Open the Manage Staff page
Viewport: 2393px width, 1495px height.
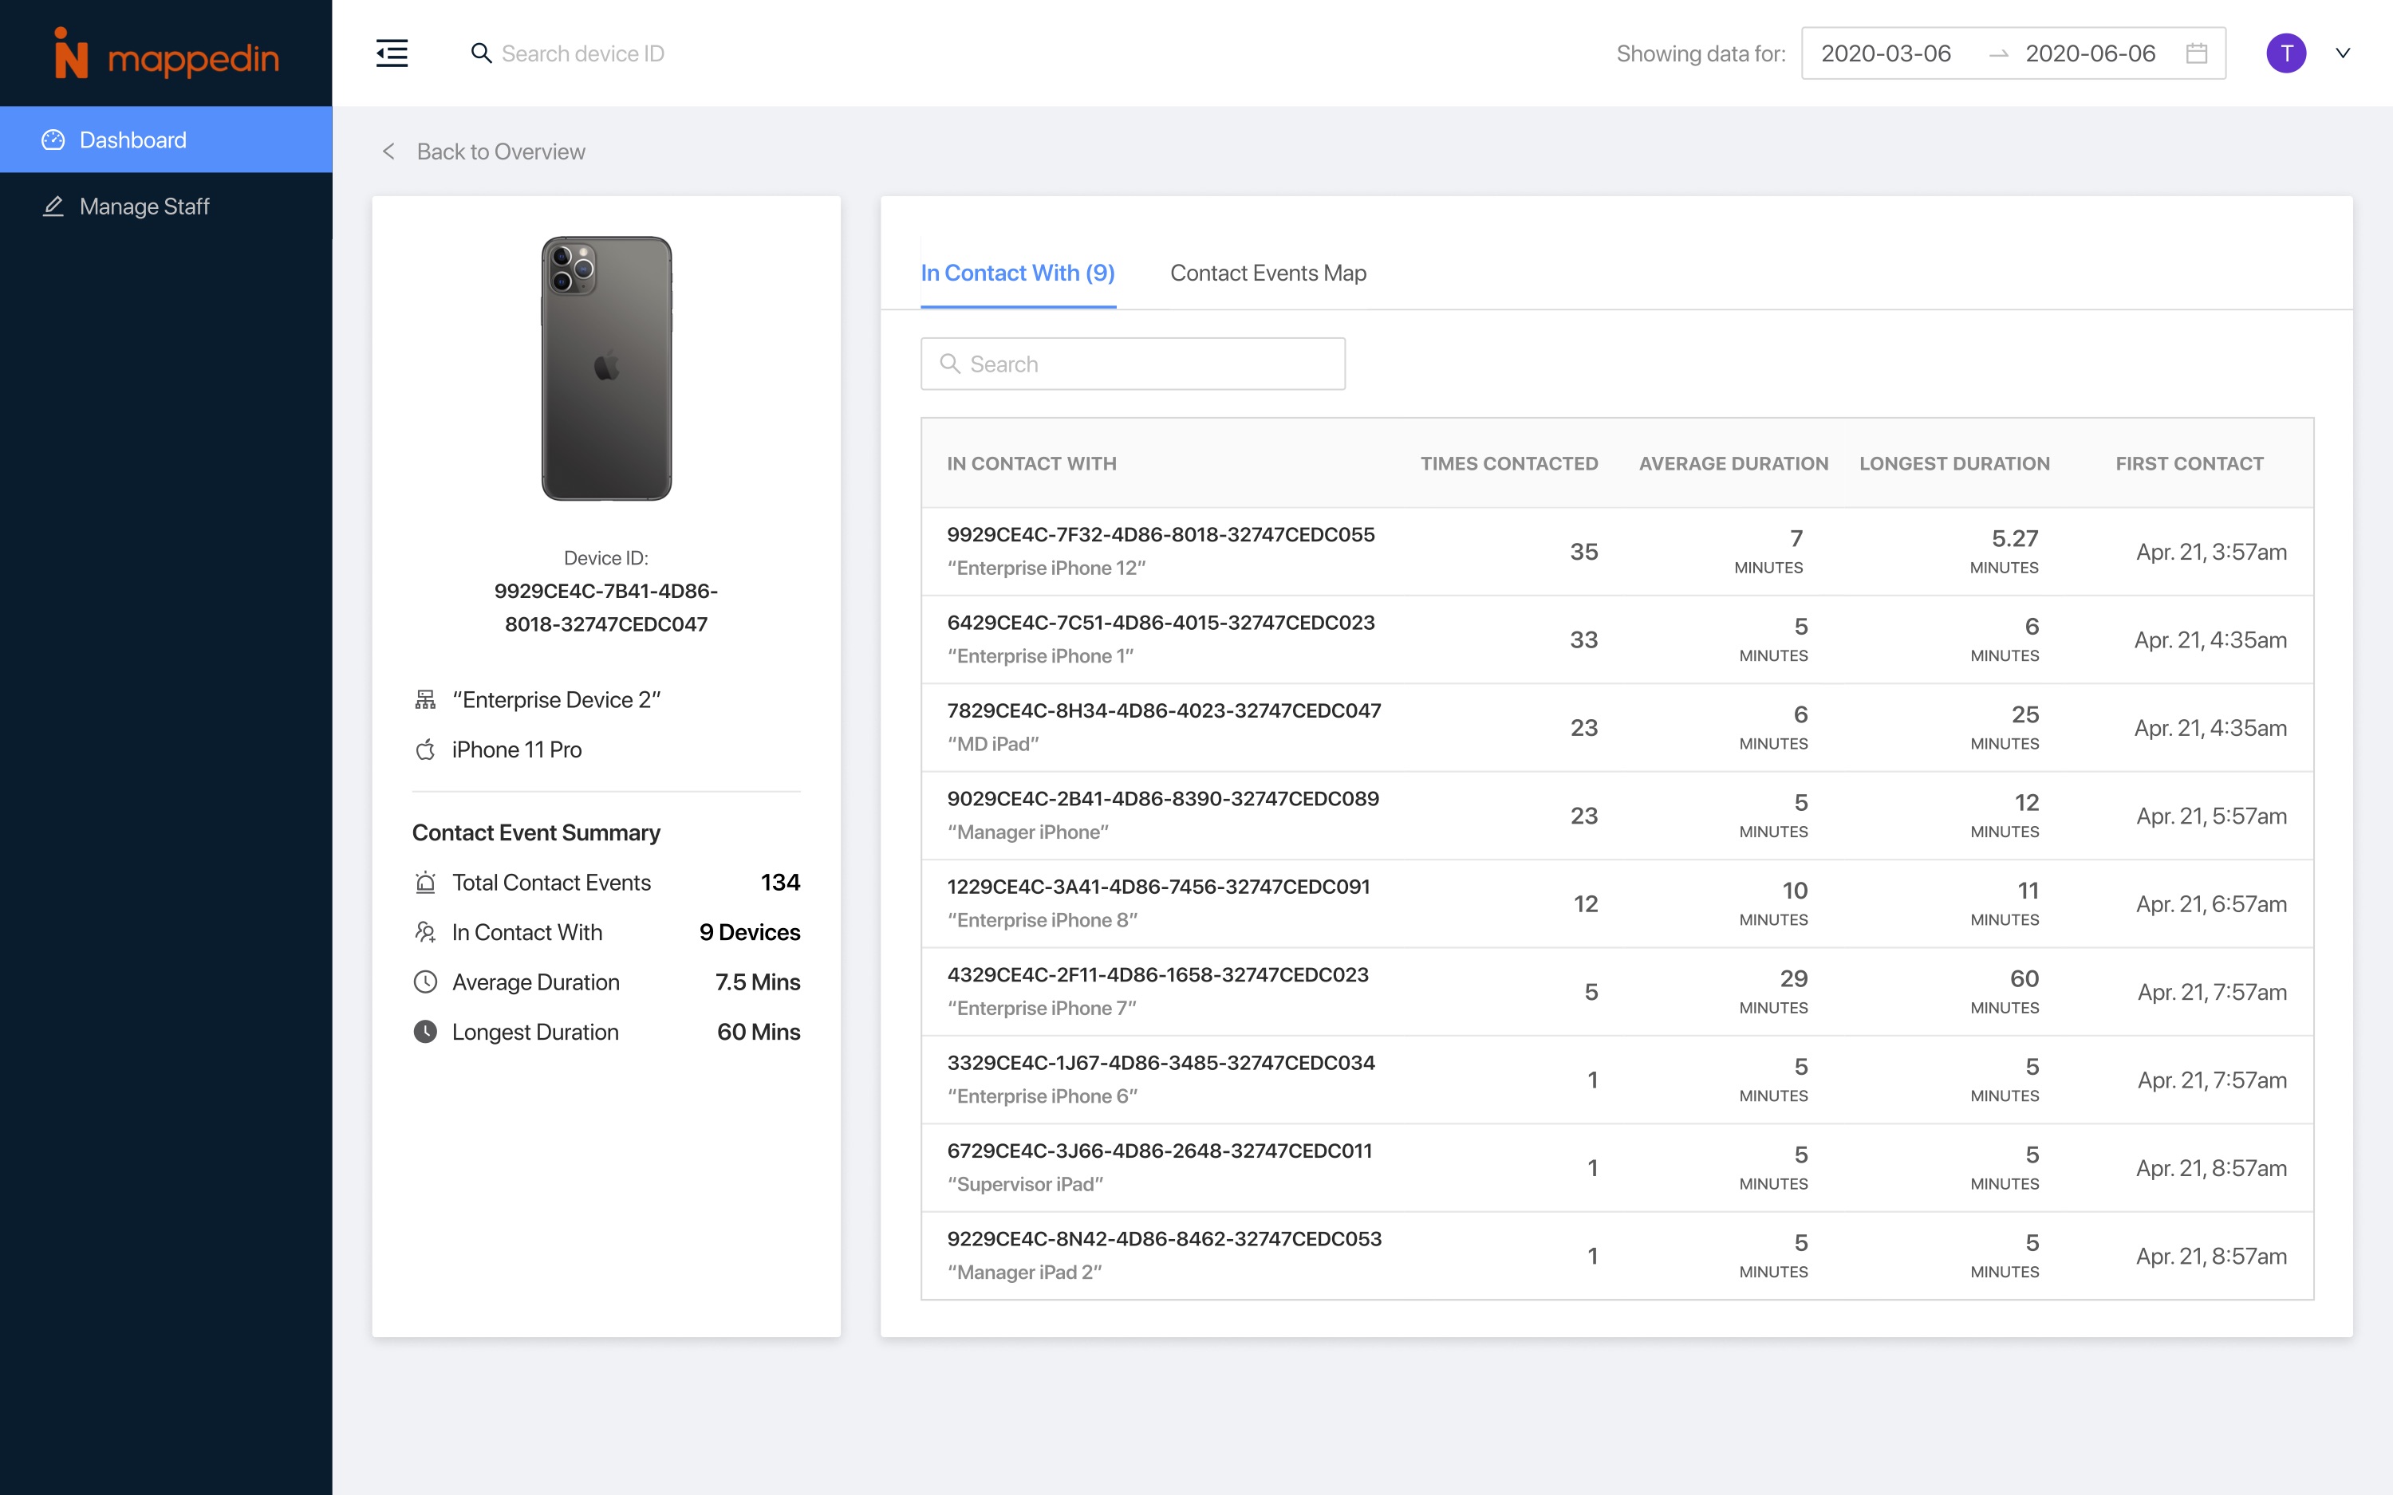coord(144,207)
